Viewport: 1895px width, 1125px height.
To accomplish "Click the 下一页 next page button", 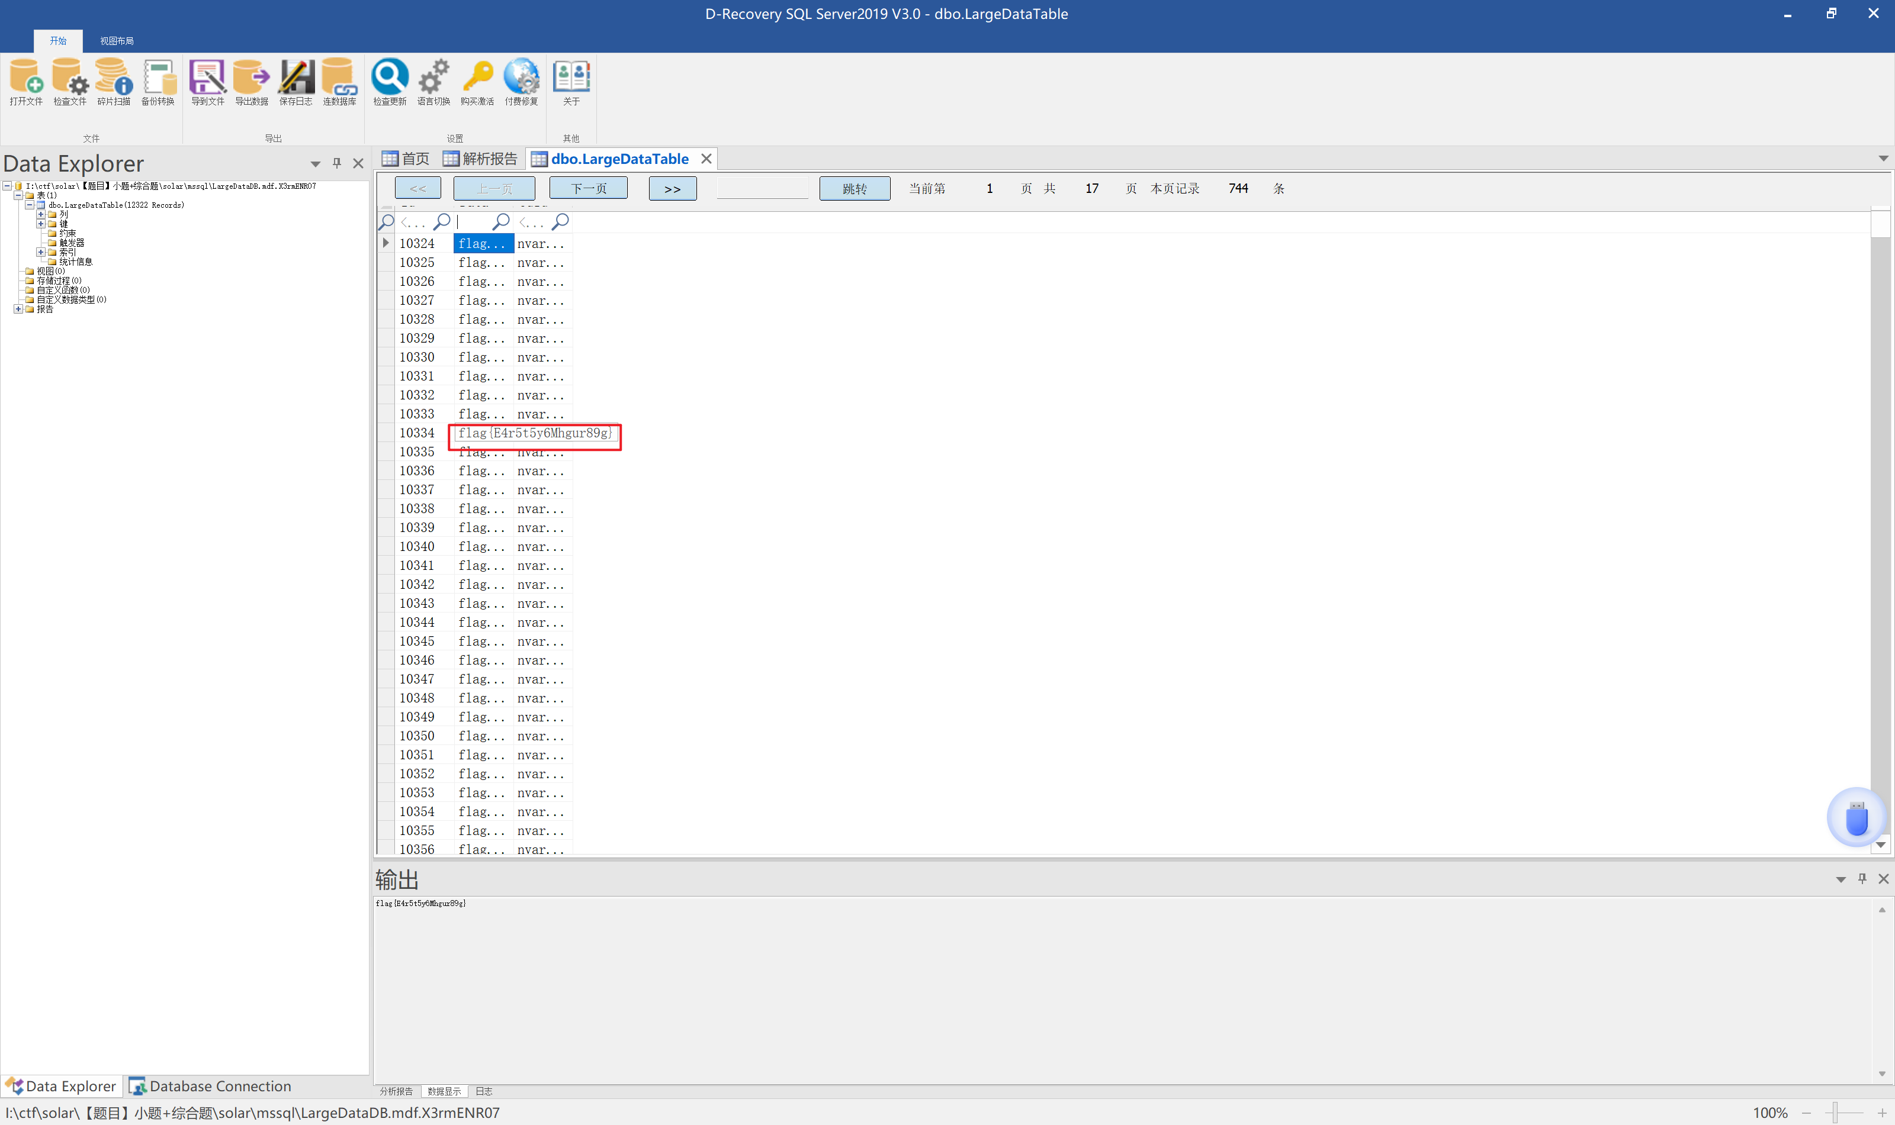I will click(588, 188).
